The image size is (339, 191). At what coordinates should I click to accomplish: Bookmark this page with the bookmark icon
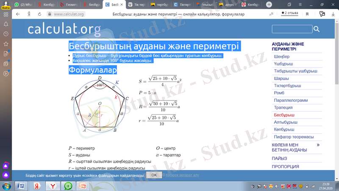point(307,14)
